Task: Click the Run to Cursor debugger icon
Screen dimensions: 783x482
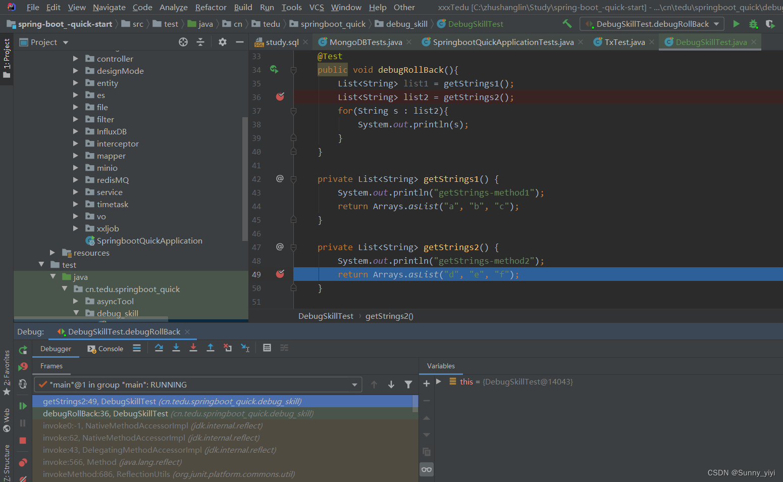Action: pyautogui.click(x=245, y=348)
